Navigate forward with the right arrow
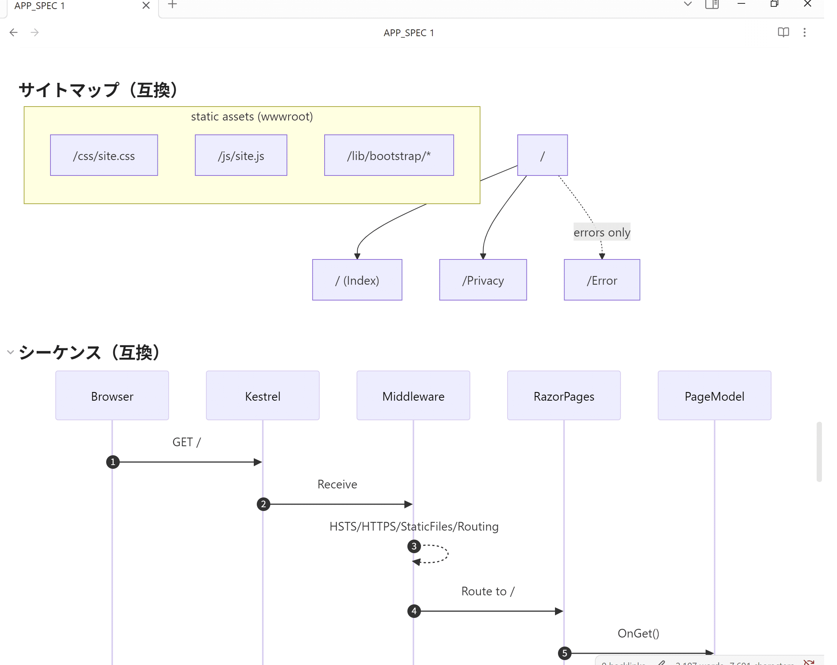 point(35,33)
